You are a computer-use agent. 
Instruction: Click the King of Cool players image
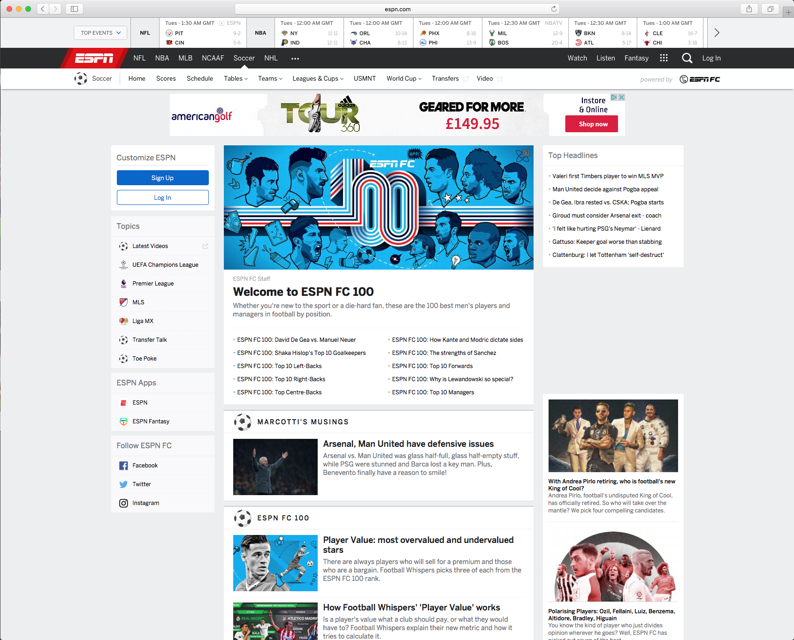pos(613,436)
